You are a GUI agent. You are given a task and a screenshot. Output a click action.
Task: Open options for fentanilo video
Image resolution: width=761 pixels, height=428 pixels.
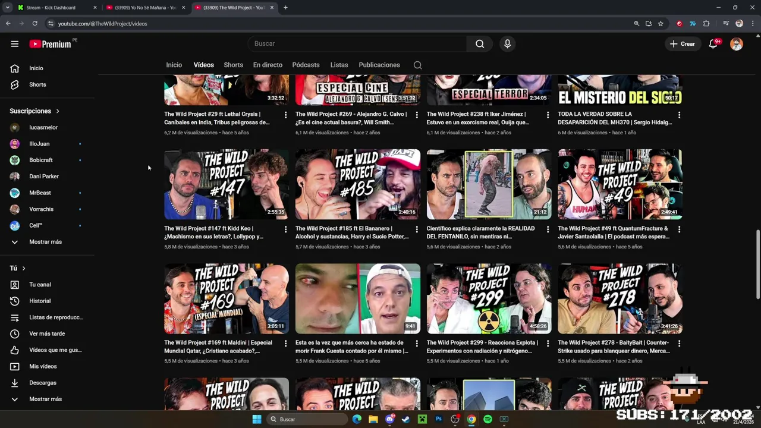(x=548, y=229)
